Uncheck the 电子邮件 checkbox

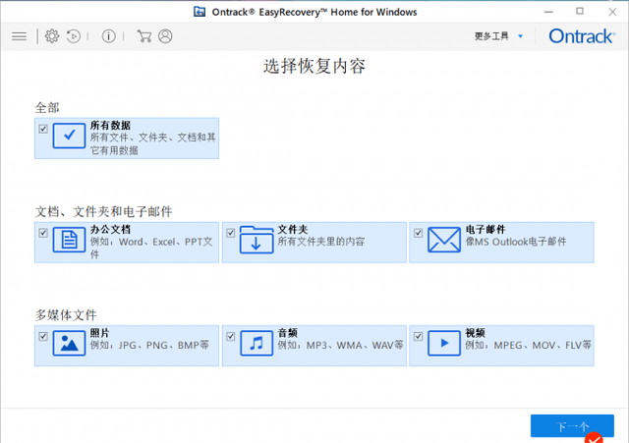pos(418,233)
